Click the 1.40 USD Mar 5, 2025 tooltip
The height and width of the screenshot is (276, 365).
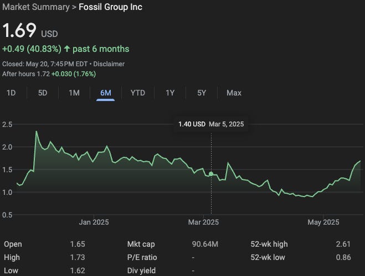pos(211,124)
